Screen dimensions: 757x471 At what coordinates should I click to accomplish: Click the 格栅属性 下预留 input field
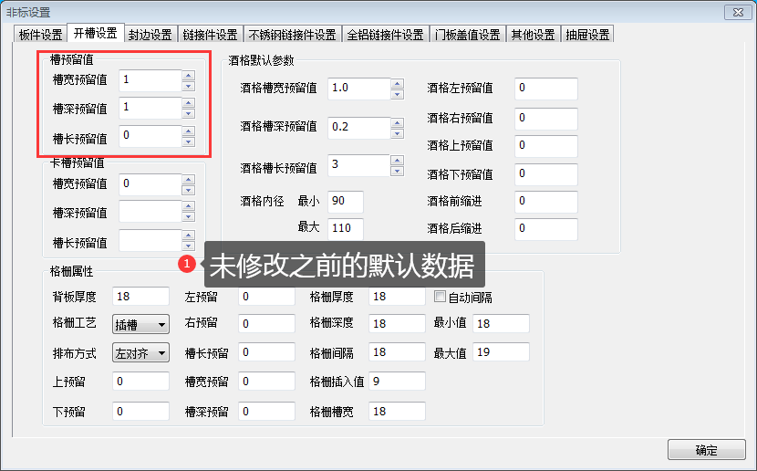[141, 411]
